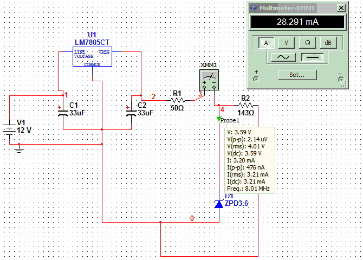Viewport: 363px width, 260px height.
Task: Click the ground symbol
Action: [x=19, y=149]
